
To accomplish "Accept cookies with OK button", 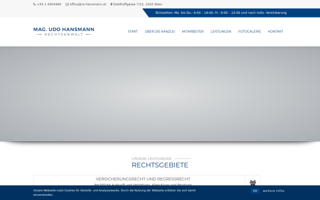I will click(x=255, y=191).
